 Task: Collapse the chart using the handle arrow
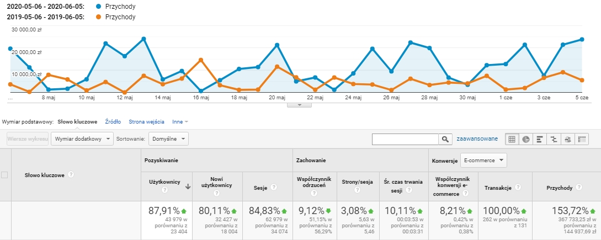[x=299, y=105]
